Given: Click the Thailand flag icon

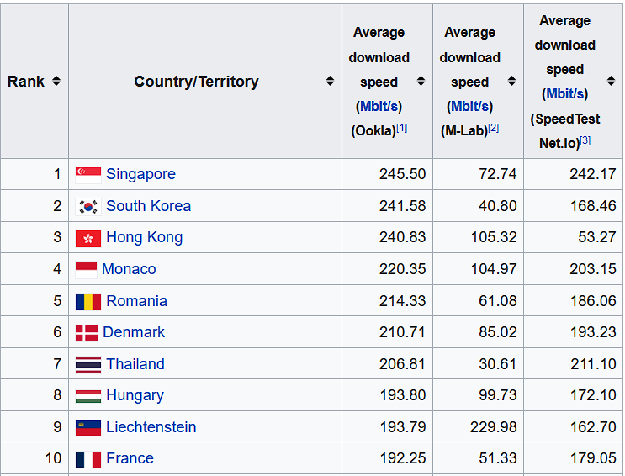Looking at the screenshot, I should point(88,364).
